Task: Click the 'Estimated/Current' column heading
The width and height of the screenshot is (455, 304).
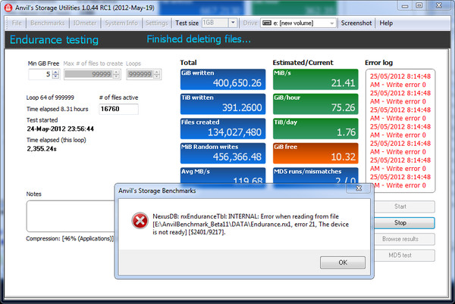Action: (303, 63)
